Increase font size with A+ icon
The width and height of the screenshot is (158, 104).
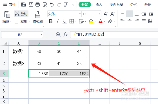tap(106, 14)
